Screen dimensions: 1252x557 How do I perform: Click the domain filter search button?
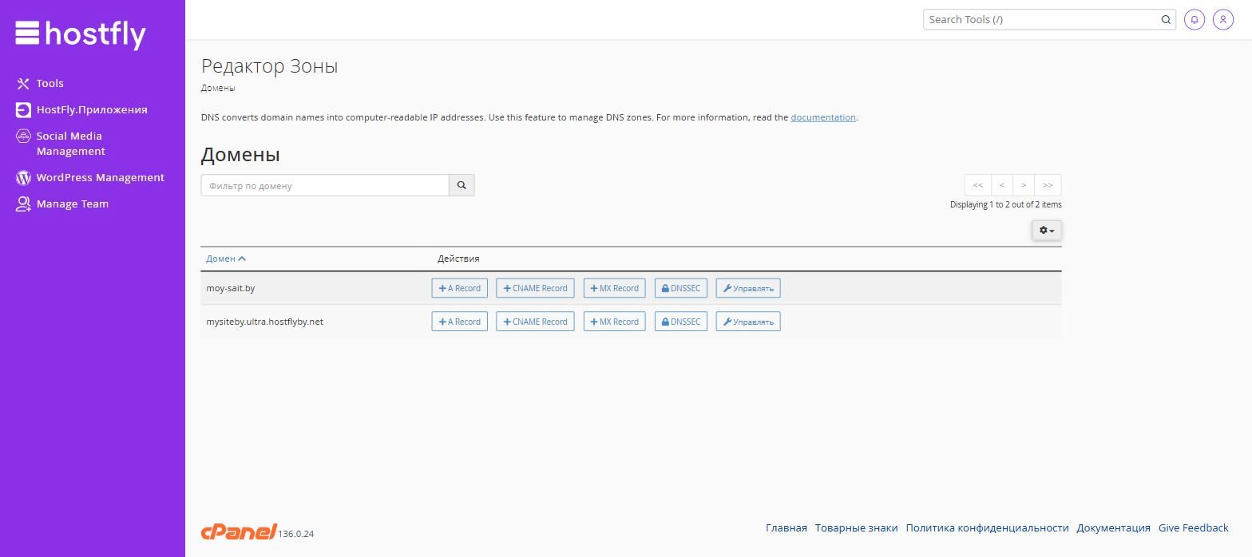[x=462, y=185]
